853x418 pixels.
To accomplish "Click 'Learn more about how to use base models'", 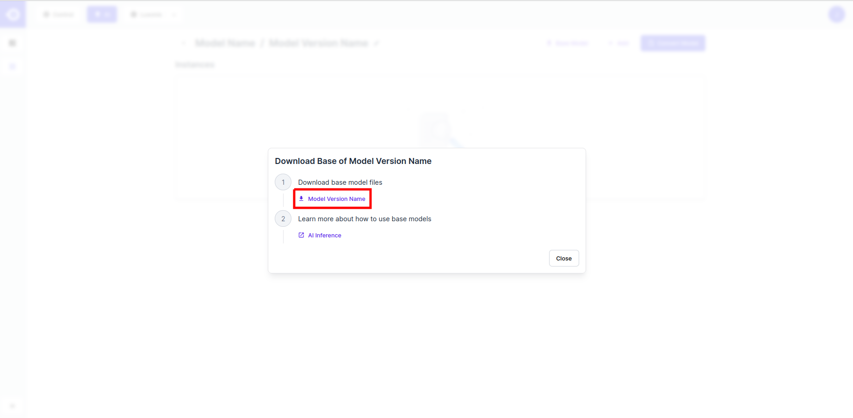I will coord(365,219).
